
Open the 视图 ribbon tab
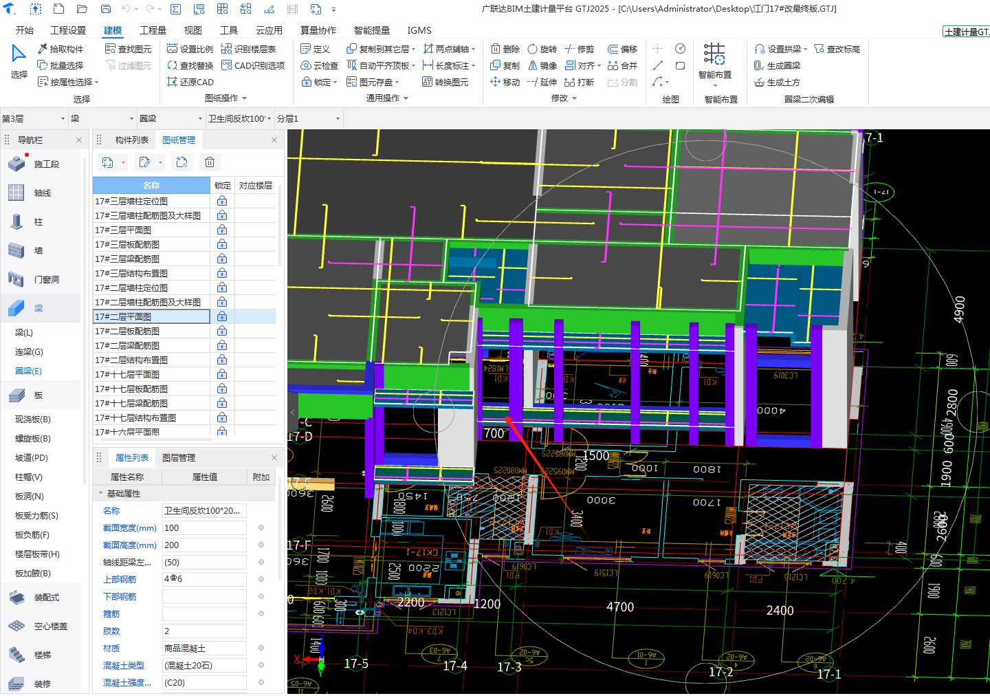click(x=193, y=30)
